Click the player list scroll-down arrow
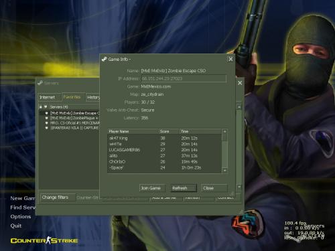This screenshot has width=335, height=251. [225, 171]
